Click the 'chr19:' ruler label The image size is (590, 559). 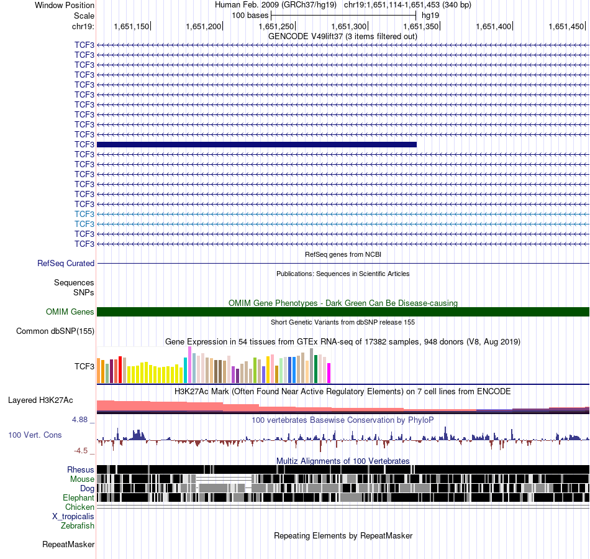(x=83, y=26)
